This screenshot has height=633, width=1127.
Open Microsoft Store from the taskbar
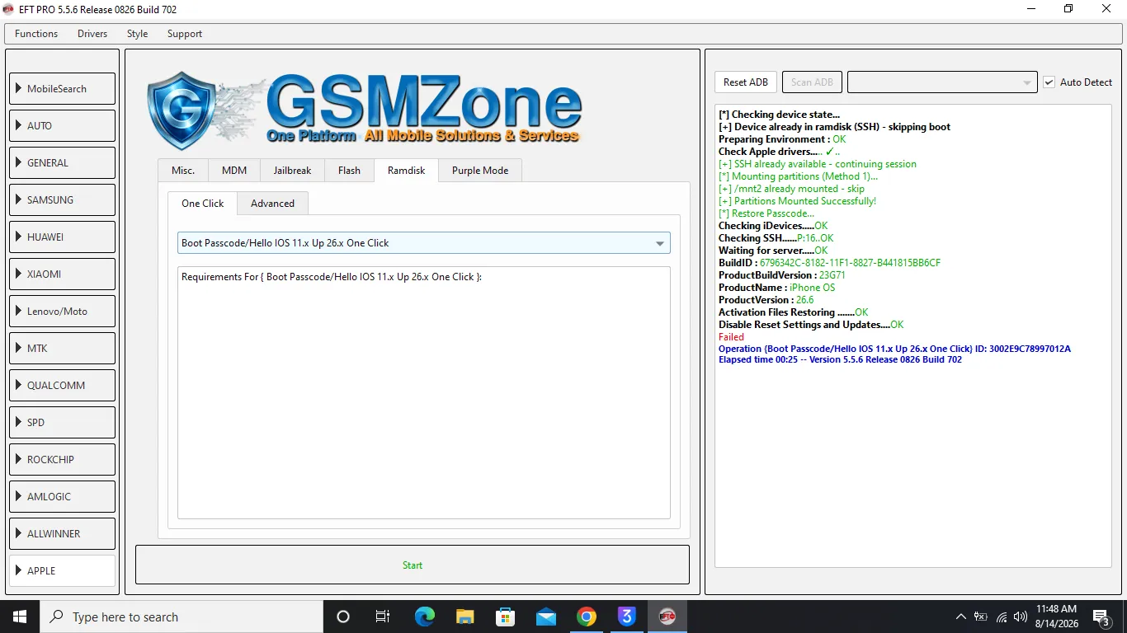point(506,617)
